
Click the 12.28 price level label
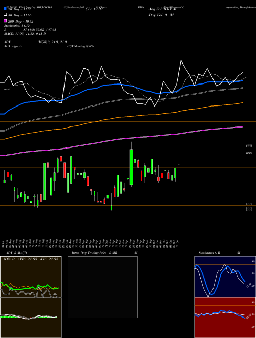coord(249,153)
